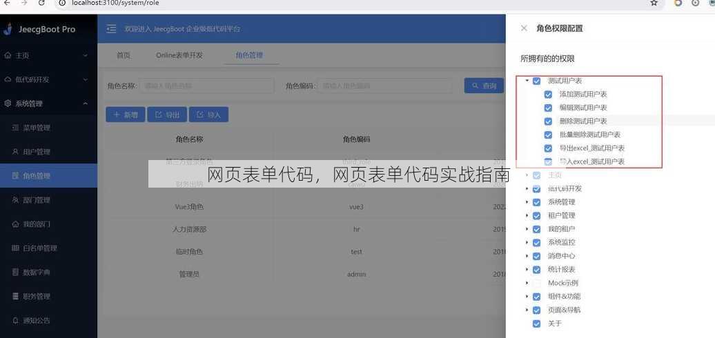Image resolution: width=715 pixels, height=338 pixels.
Task: Click the 管理员 role name
Action: [x=189, y=275]
